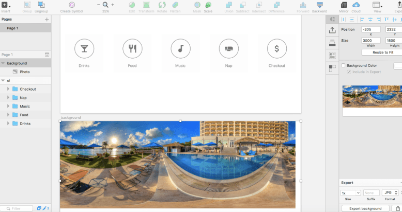Open the View options toolbar menu
This screenshot has height=212, width=402.
(x=377, y=5)
